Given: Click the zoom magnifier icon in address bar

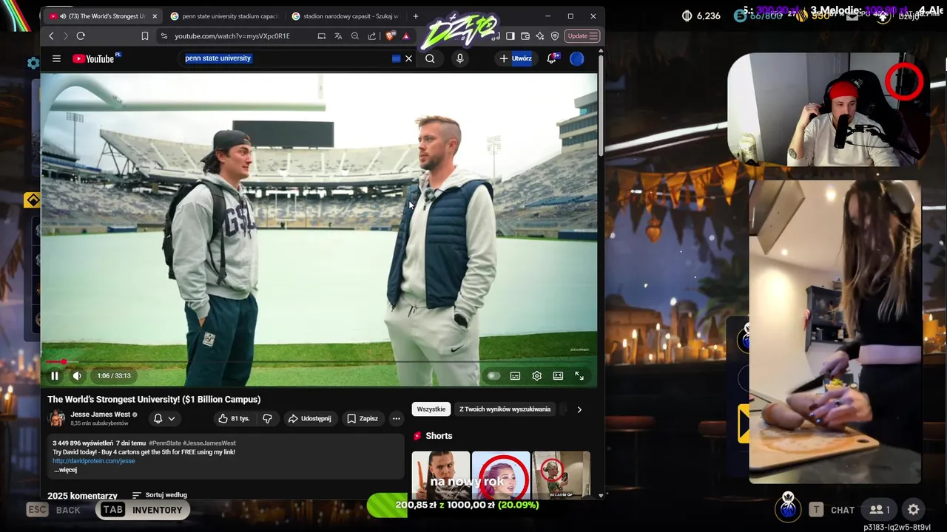Looking at the screenshot, I should pyautogui.click(x=355, y=35).
